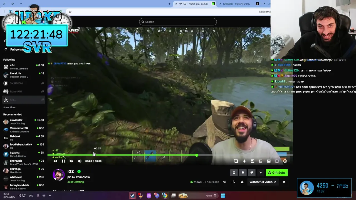This screenshot has width=356, height=200.
Task: Report the clip with warning triangle icon
Action: pos(242,182)
